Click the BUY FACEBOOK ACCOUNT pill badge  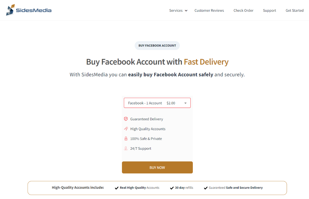tap(157, 45)
